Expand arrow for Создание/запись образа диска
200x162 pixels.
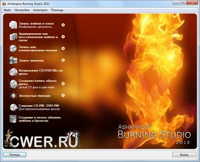63,83
